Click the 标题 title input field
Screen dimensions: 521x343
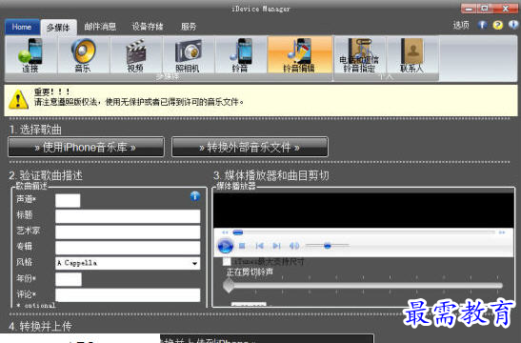pos(128,216)
